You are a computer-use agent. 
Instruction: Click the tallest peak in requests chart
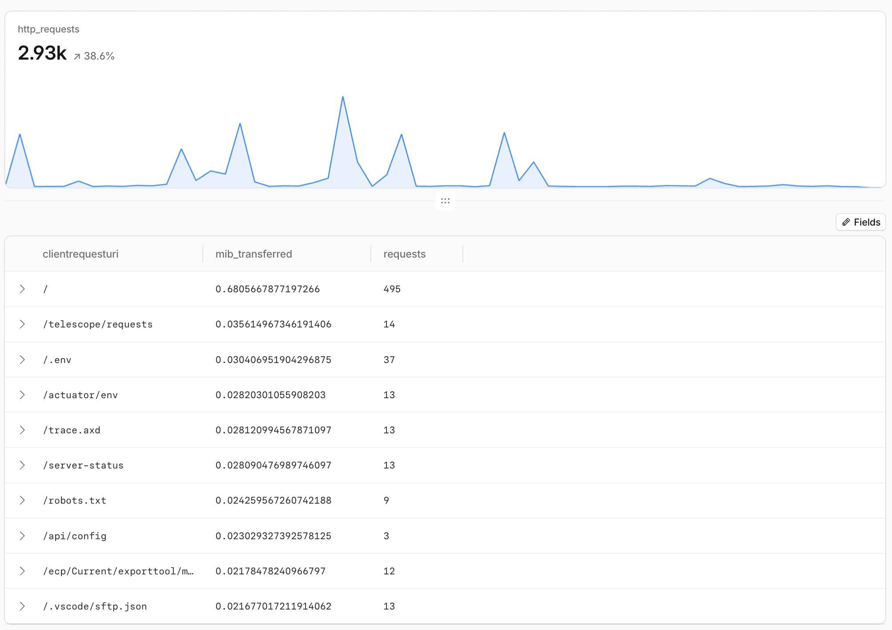coord(343,97)
